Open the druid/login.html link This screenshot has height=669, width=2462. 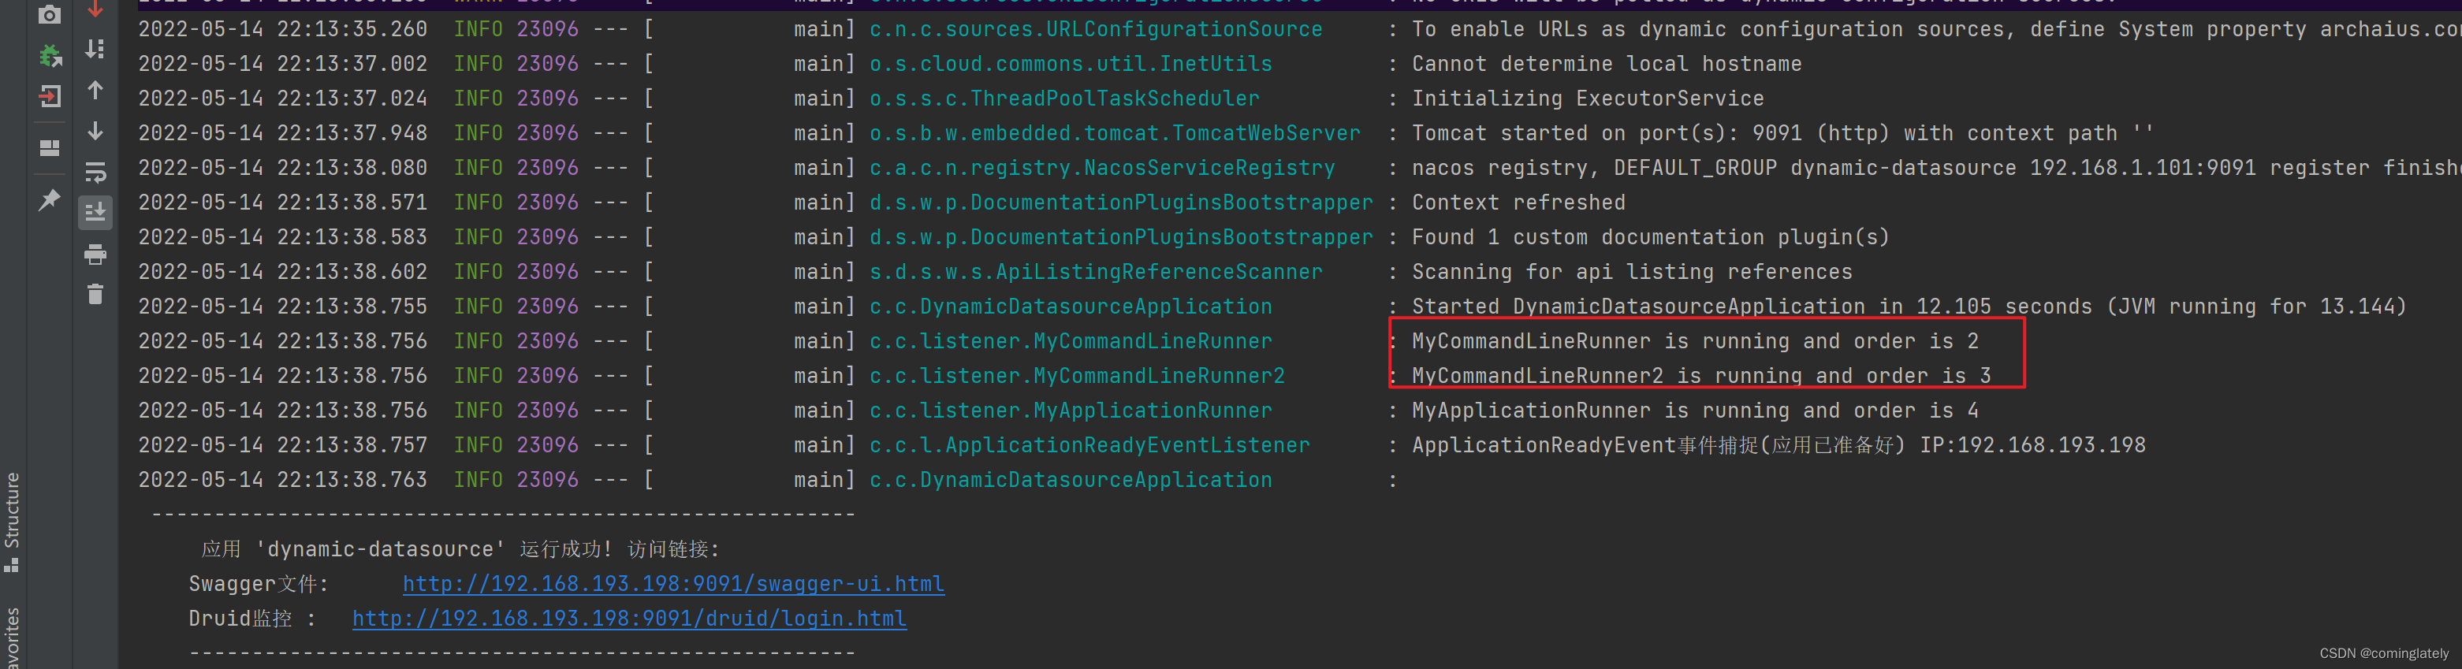click(x=629, y=619)
